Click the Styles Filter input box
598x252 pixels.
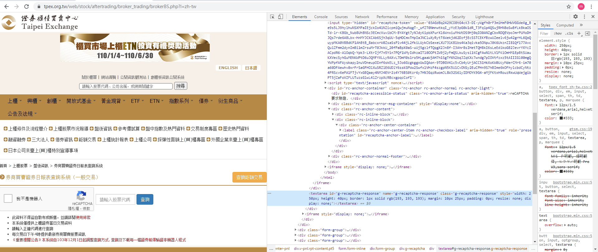coord(545,33)
